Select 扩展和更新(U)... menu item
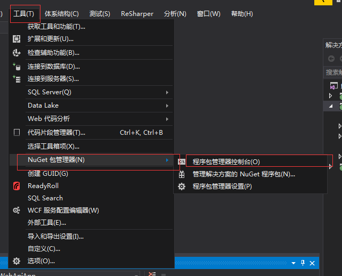This screenshot has height=276, width=342. click(x=51, y=39)
